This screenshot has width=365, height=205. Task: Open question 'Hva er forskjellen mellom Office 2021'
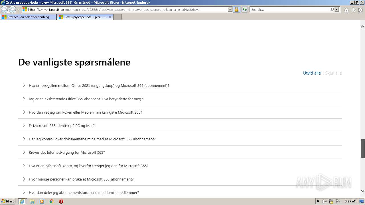[99, 85]
